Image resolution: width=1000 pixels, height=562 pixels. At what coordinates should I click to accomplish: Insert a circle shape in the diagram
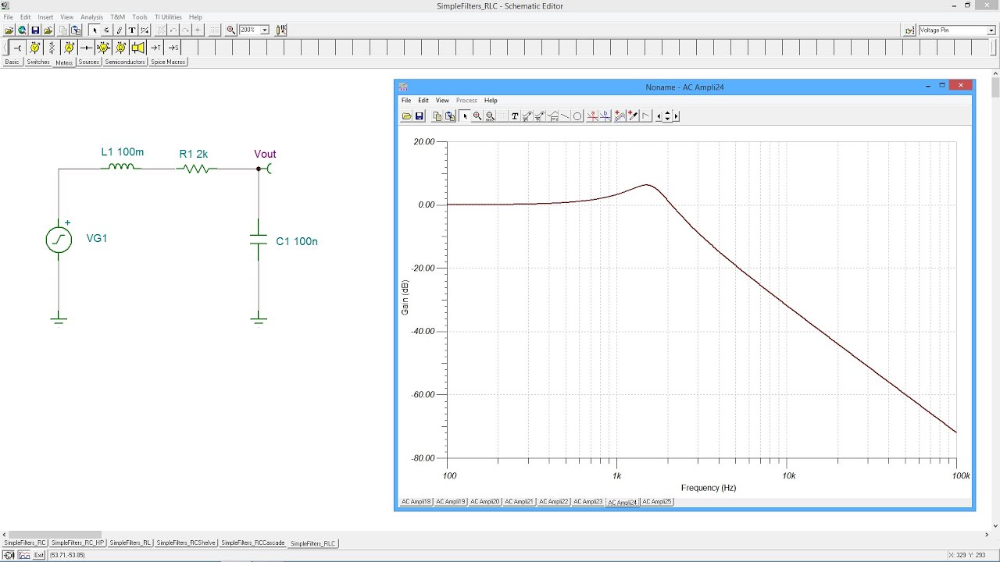(x=577, y=116)
